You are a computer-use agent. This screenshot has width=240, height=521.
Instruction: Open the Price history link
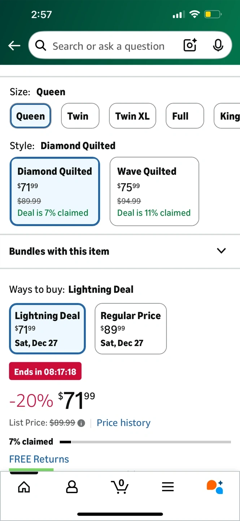(123, 423)
